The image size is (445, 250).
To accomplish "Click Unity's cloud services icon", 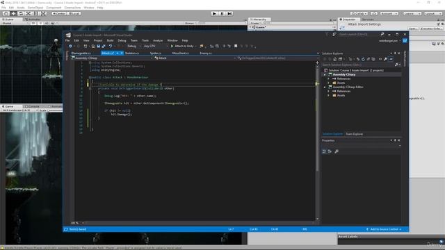I will pos(374,13).
